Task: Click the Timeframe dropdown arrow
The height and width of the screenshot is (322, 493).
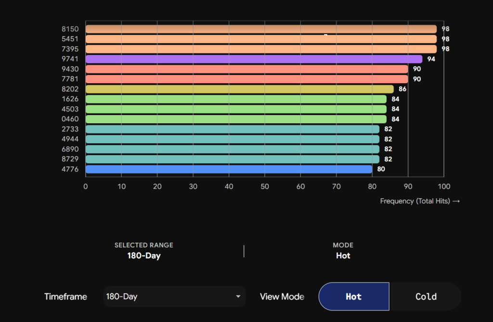Action: point(238,296)
